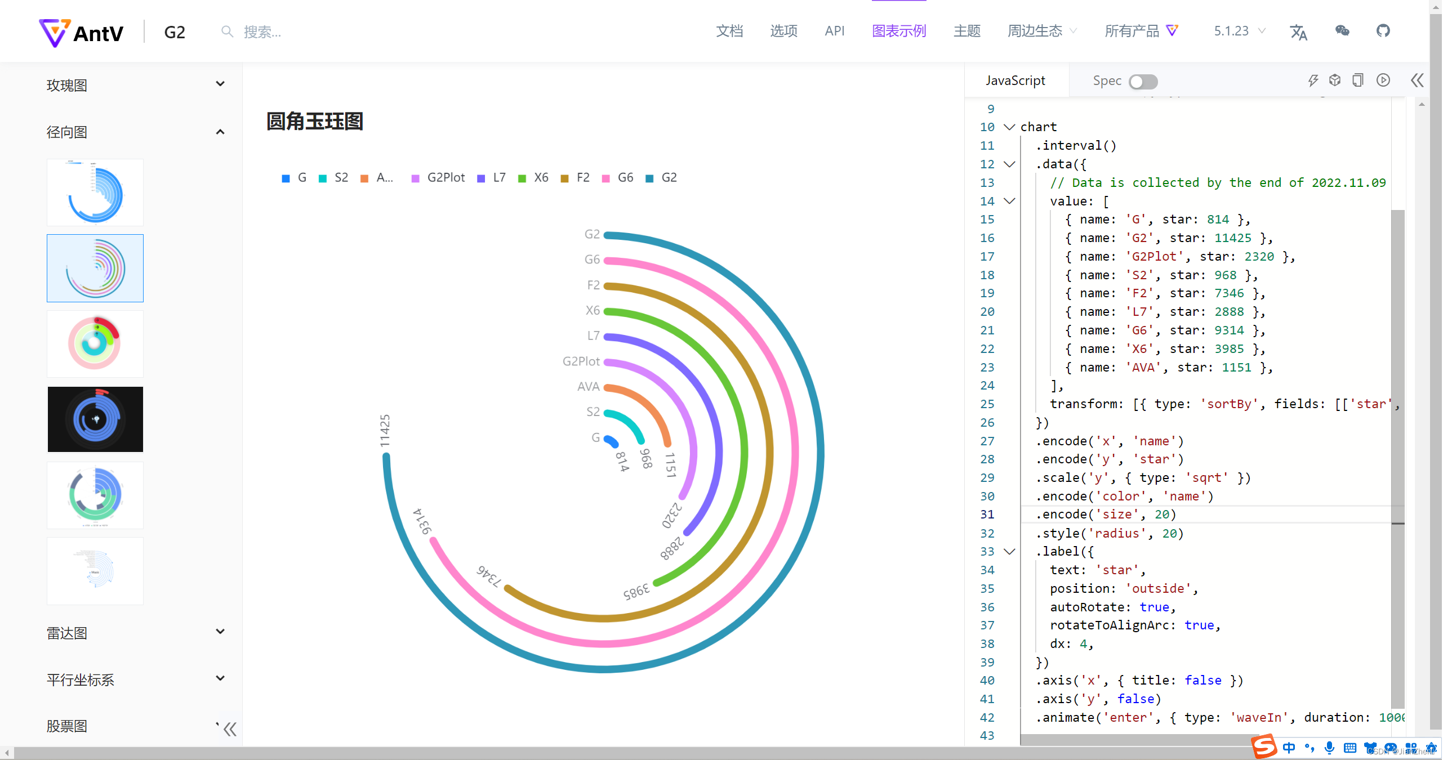
Task: Switch Sogou Chinese/English mode 中
Action: point(1289,748)
